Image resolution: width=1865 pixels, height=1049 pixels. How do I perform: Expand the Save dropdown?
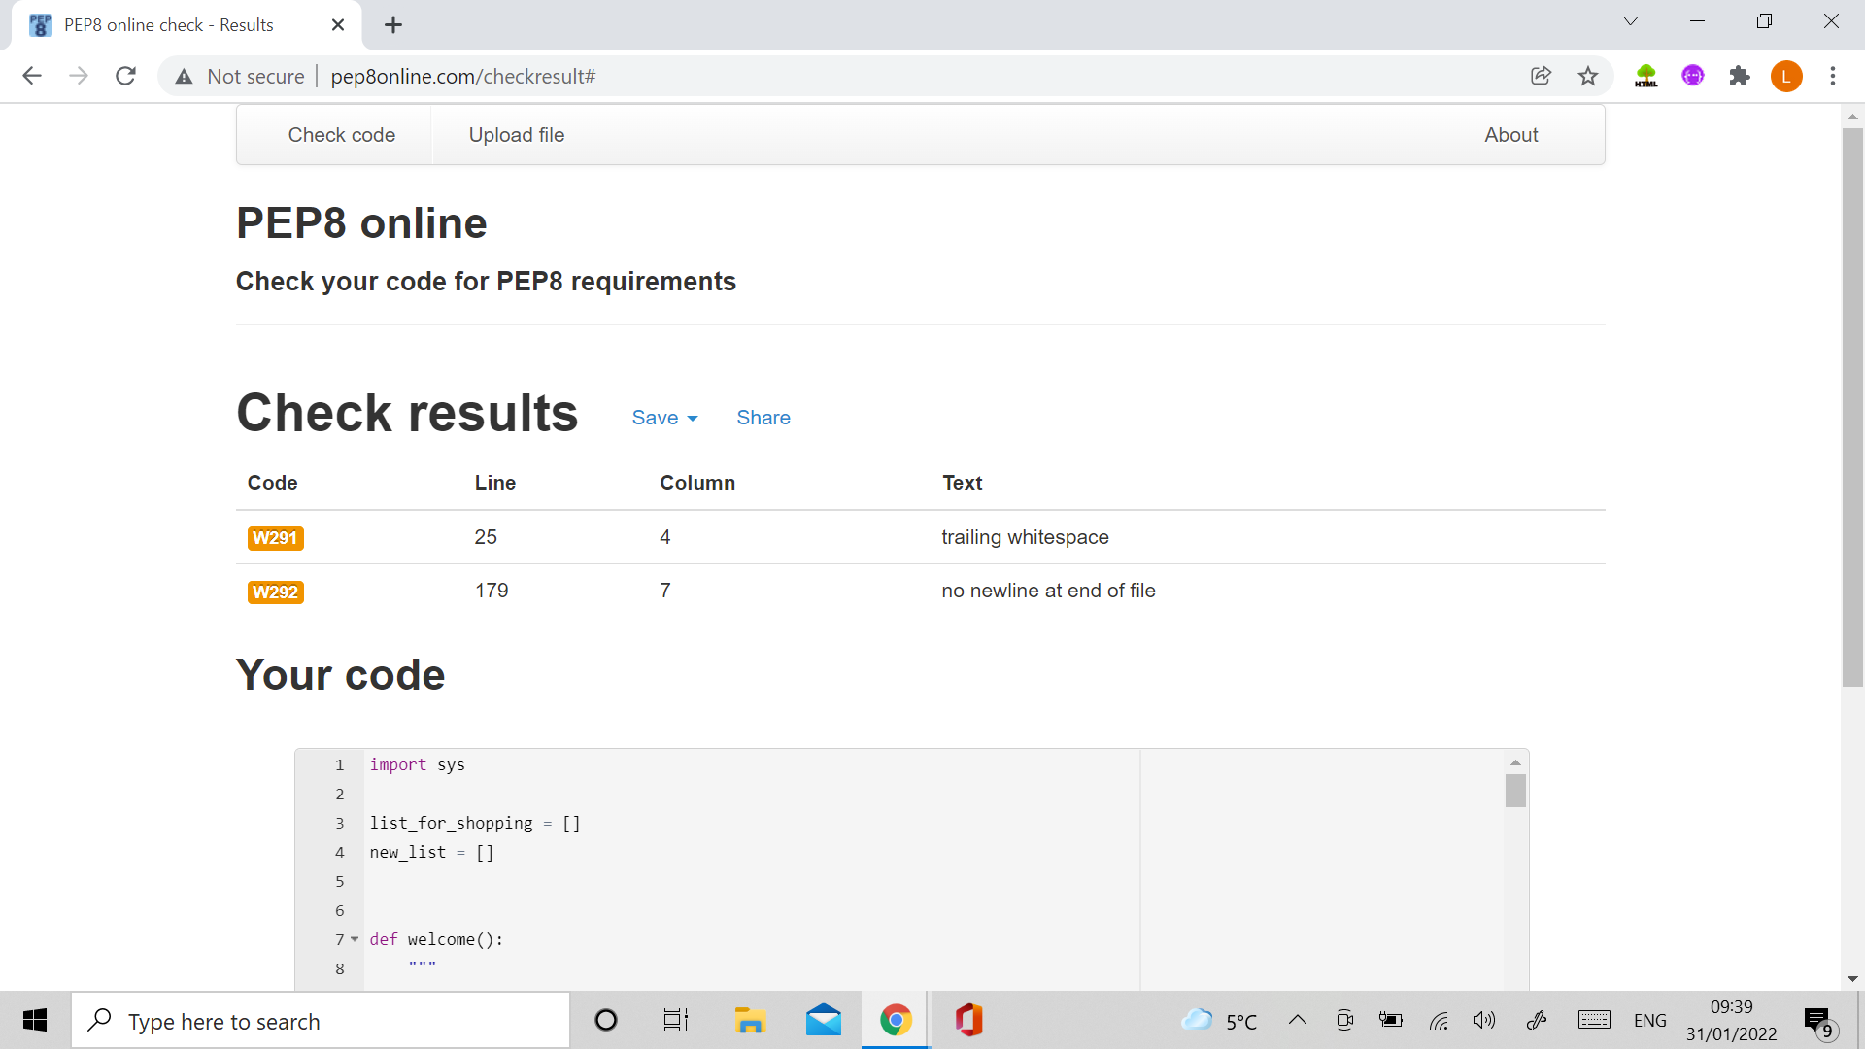pyautogui.click(x=664, y=418)
